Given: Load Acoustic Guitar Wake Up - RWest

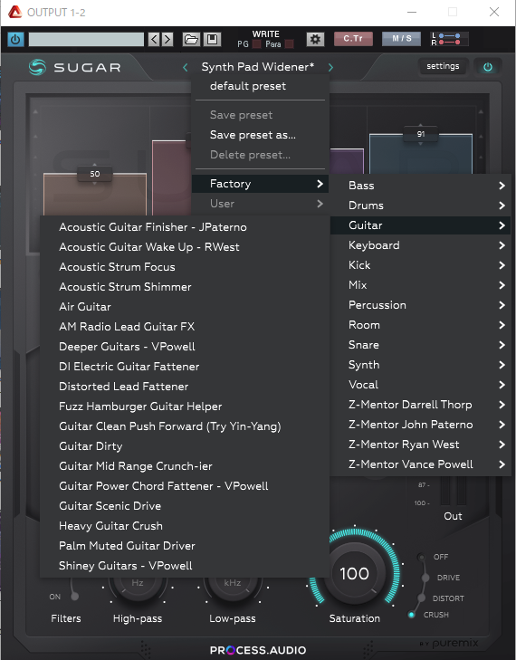Looking at the screenshot, I should (185, 247).
